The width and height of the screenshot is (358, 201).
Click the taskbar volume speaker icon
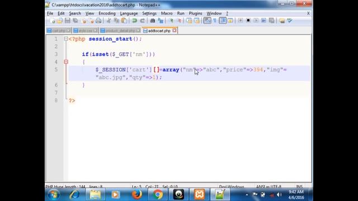click(279, 195)
